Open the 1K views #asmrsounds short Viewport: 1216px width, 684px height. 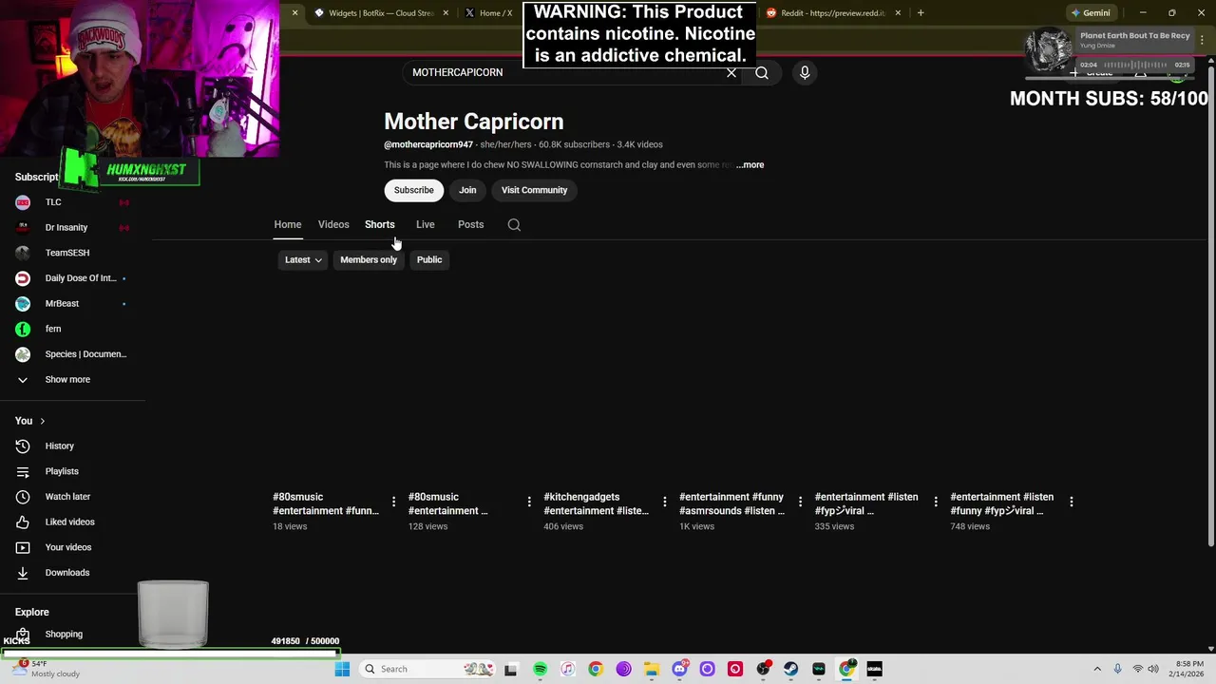(x=731, y=503)
